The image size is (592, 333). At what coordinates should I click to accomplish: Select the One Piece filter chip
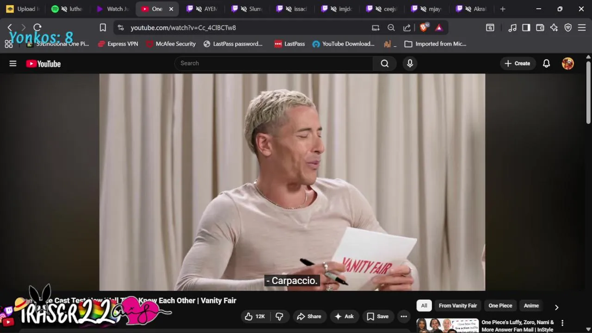click(x=500, y=306)
